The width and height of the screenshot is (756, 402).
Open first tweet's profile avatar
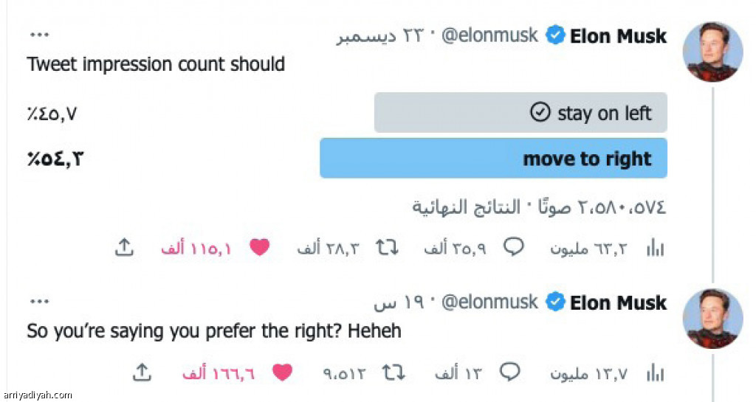click(712, 50)
